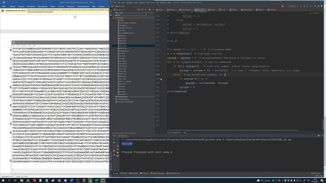The height and width of the screenshot is (183, 326).
Task: Open the Project view dropdown
Action: click(120, 10)
